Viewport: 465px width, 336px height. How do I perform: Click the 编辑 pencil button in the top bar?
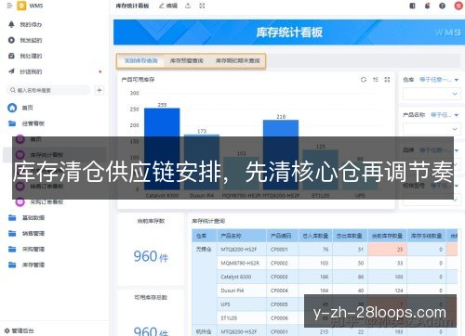168,6
